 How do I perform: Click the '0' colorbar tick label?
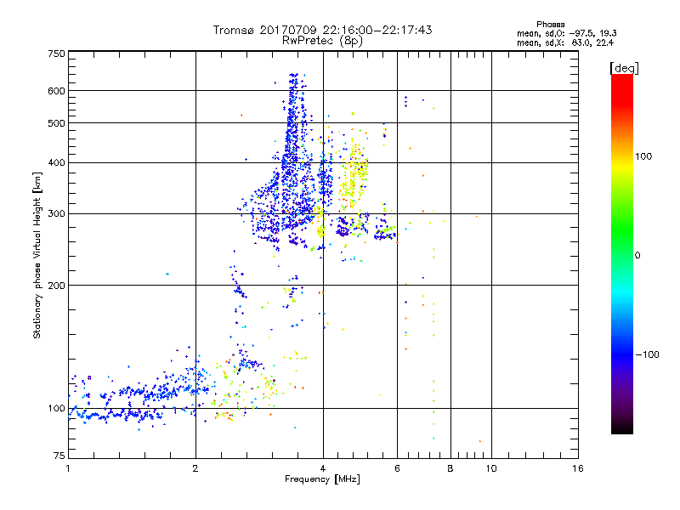click(x=637, y=256)
